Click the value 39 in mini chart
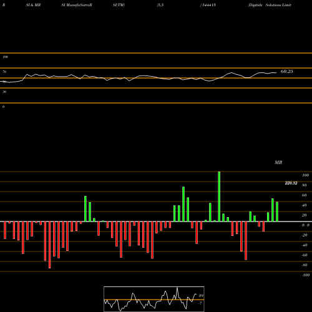This screenshot has width=312, height=312. 201,296
